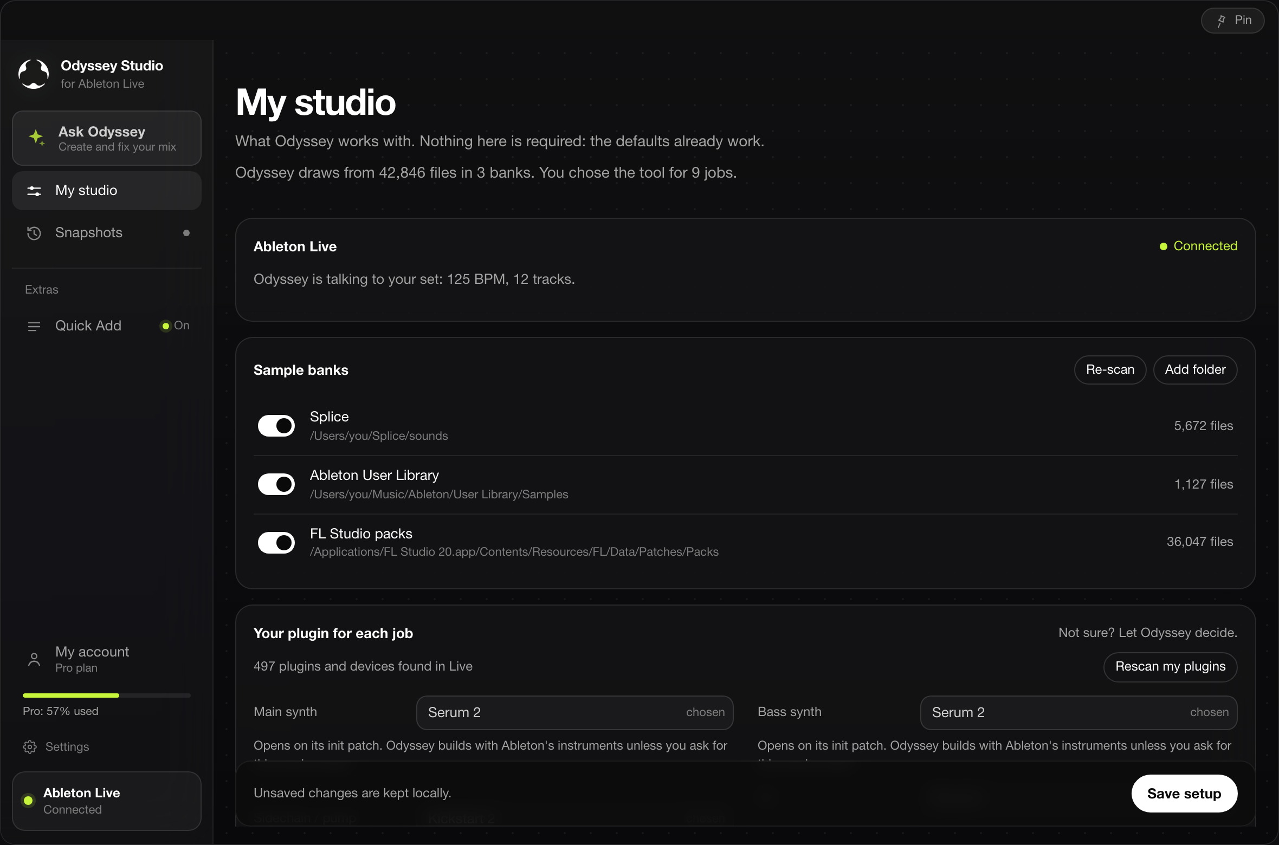Click the Settings gear icon
This screenshot has height=845, width=1279.
click(30, 747)
